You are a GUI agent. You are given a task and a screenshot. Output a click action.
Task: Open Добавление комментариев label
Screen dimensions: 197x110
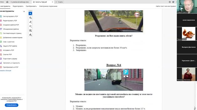[13, 38]
